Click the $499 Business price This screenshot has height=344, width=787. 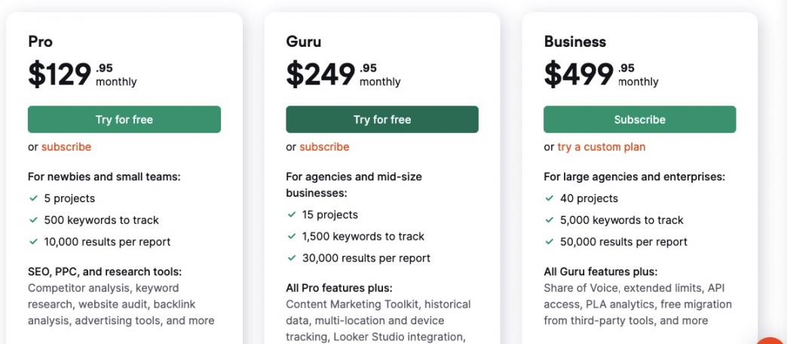tap(579, 74)
